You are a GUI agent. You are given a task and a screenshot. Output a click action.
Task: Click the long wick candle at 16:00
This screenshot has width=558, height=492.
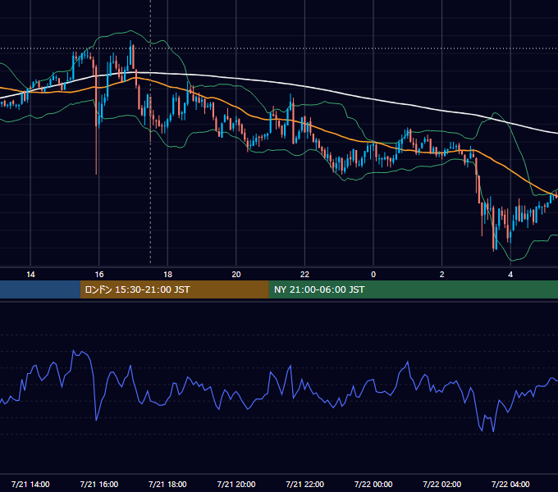[x=97, y=121]
